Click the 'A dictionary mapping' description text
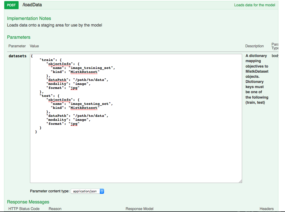The height and width of the screenshot is (212, 285). (256, 58)
